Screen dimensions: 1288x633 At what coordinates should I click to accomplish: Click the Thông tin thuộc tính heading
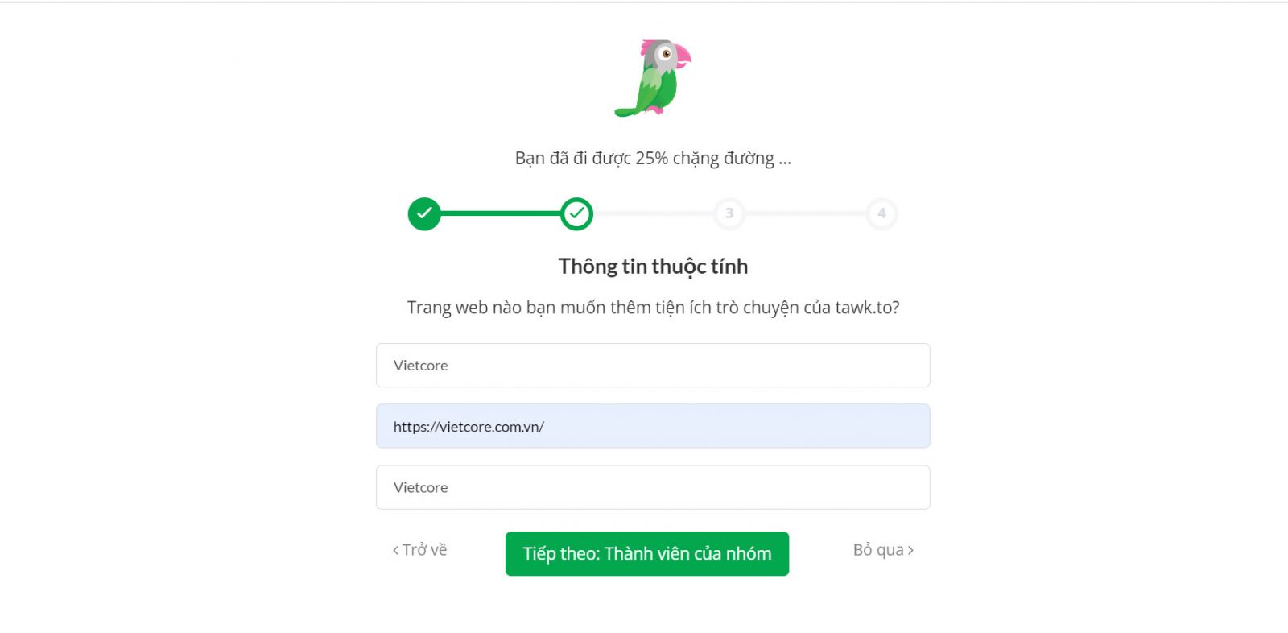pyautogui.click(x=653, y=267)
